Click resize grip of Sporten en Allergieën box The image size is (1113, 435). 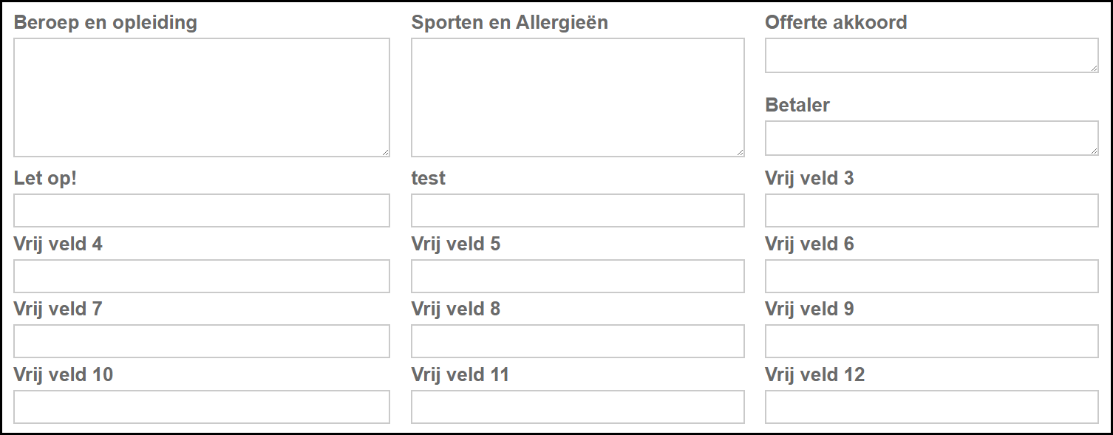click(x=740, y=152)
